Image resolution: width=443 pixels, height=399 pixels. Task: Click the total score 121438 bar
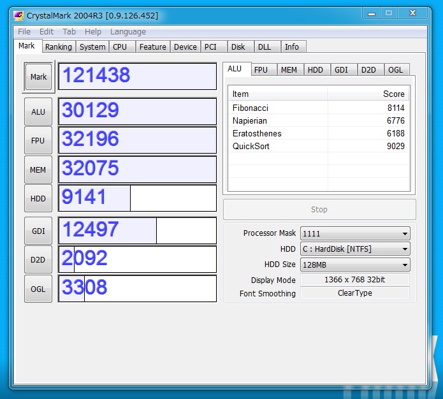click(x=138, y=76)
